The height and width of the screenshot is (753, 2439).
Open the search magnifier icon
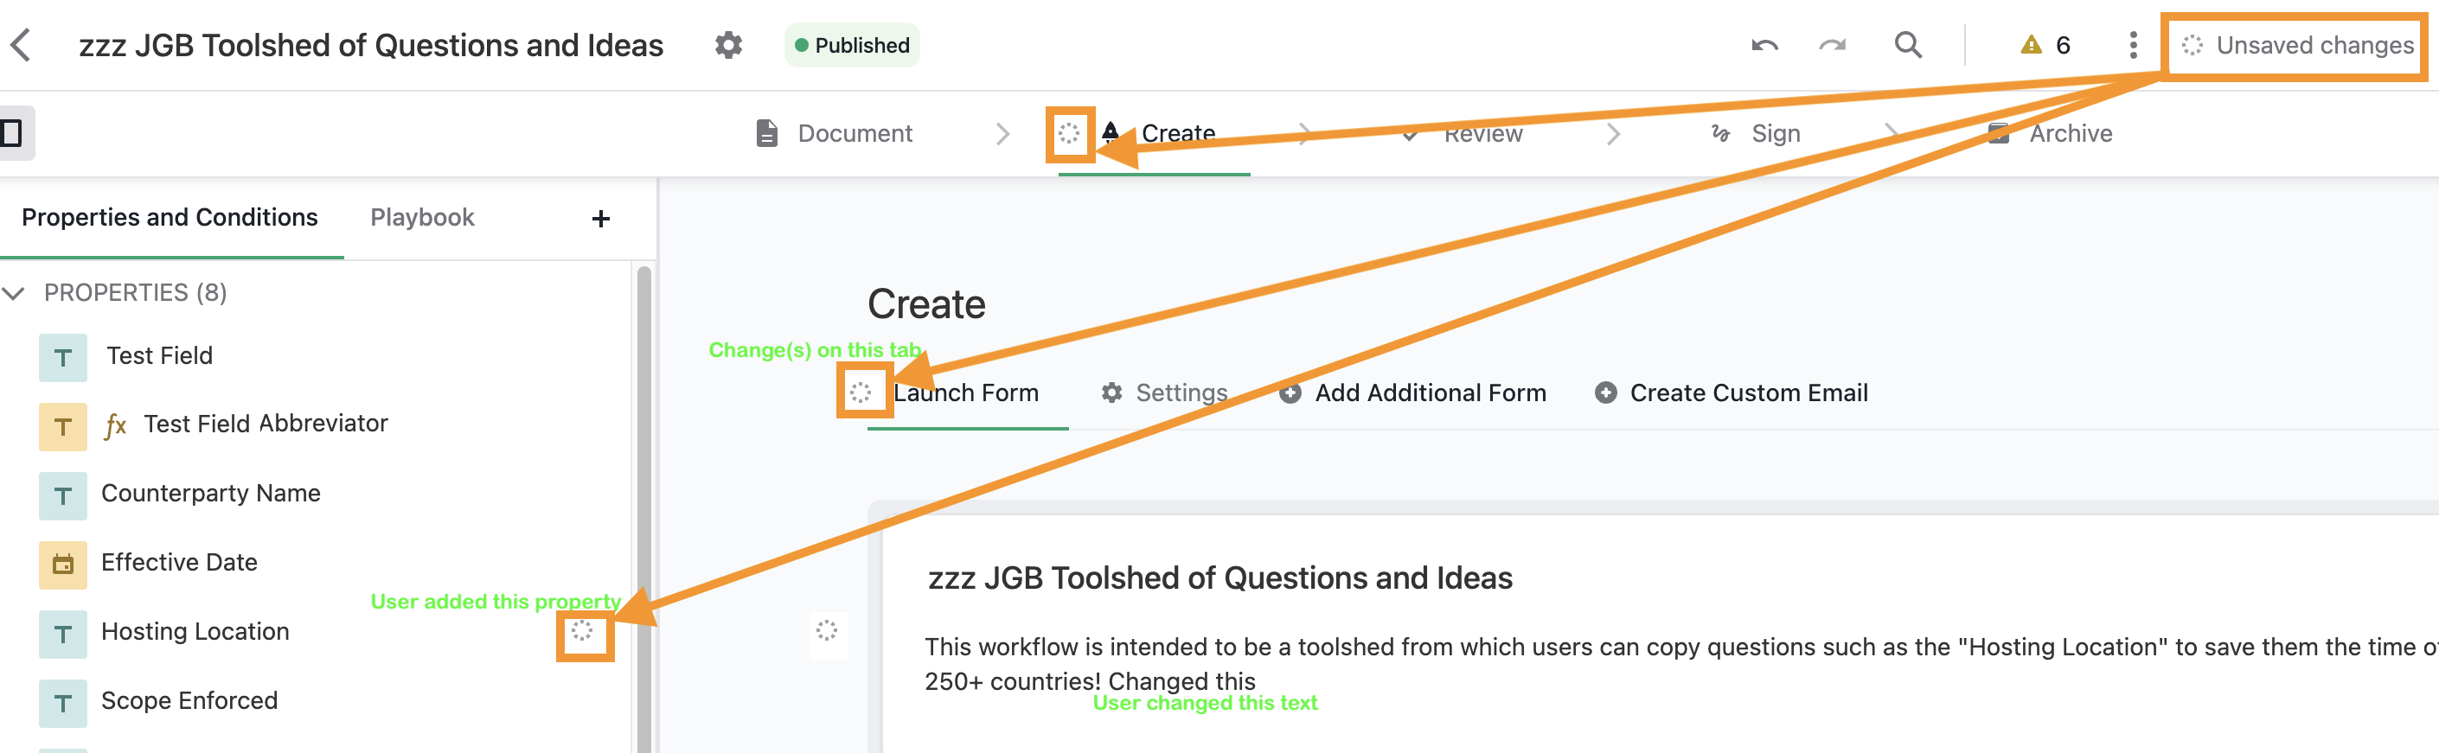[x=1908, y=44]
